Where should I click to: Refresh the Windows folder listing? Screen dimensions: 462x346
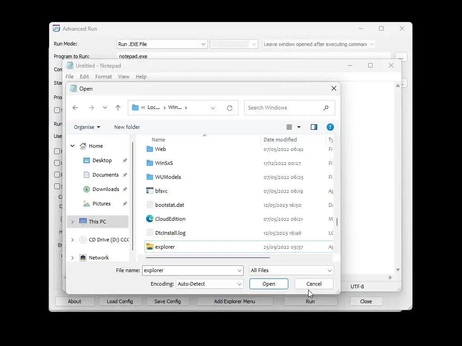click(x=230, y=108)
